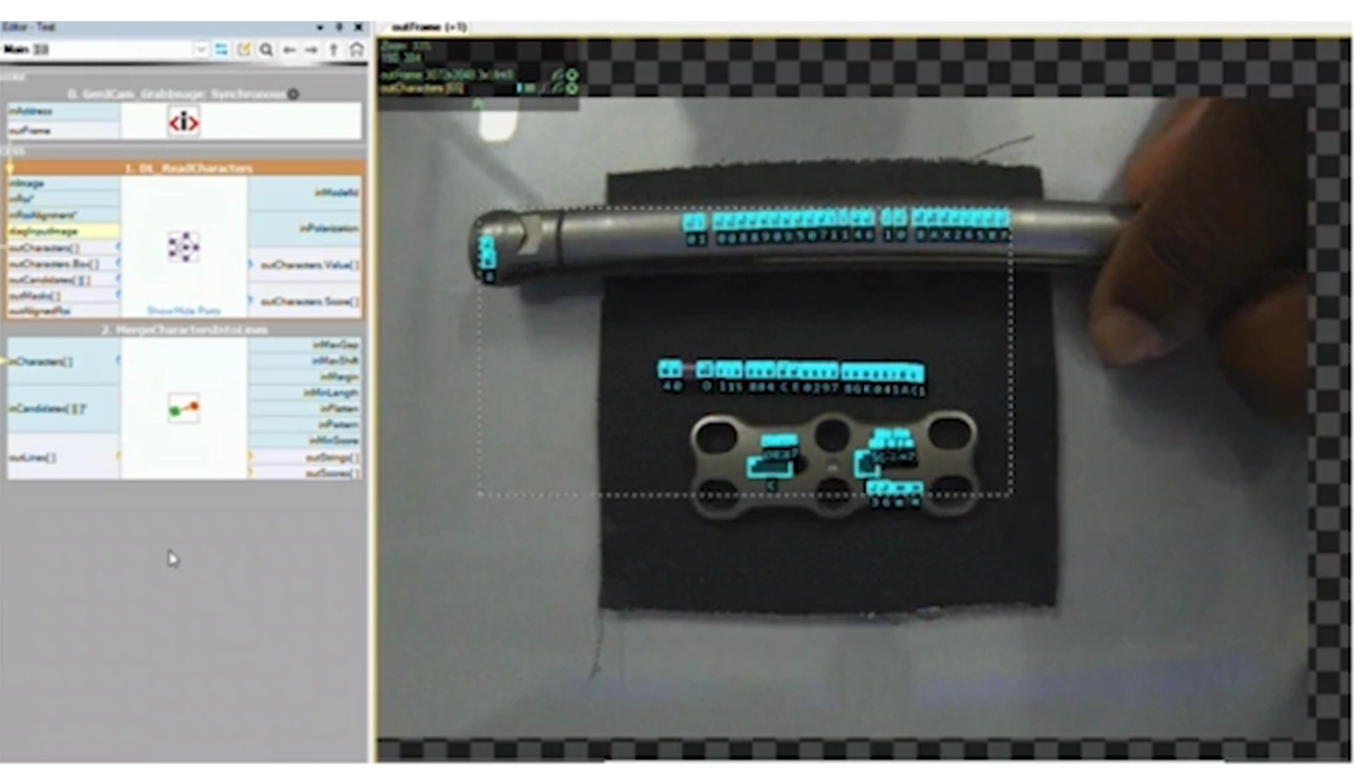1354x778 pixels.
Task: Select the Main tab in the editor
Action: pyautogui.click(x=17, y=49)
